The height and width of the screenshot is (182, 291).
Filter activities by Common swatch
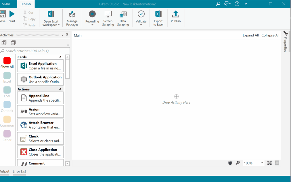(x=7, y=121)
